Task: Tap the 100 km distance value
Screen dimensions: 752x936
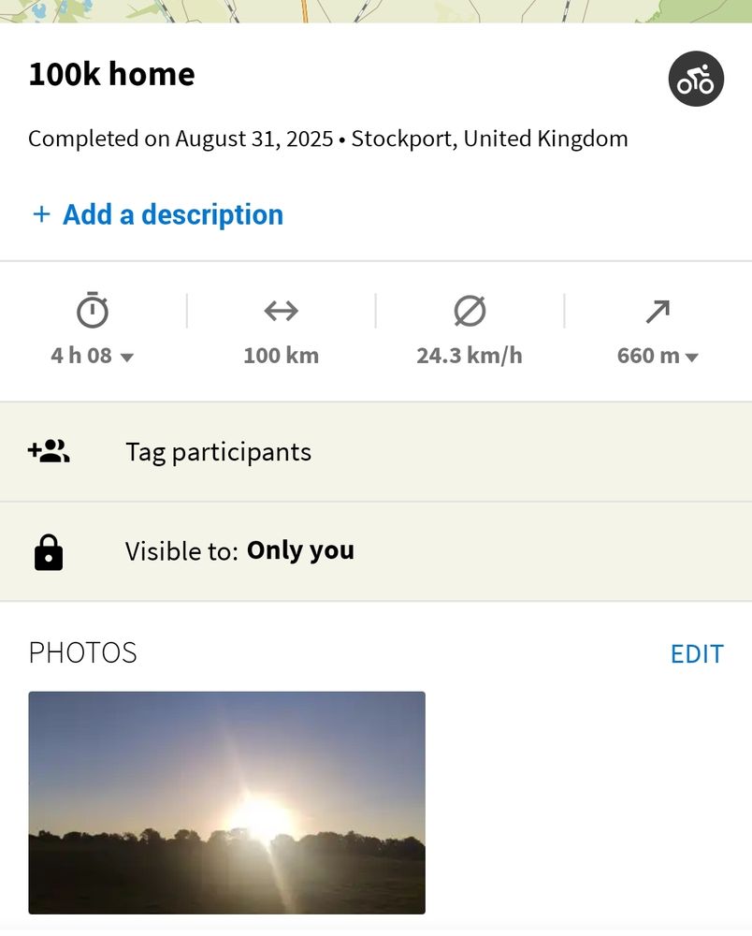Action: tap(281, 356)
